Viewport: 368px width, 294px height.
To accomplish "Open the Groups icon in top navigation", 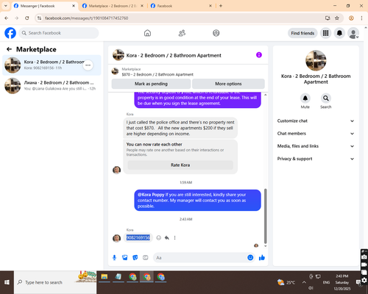I will pyautogui.click(x=216, y=33).
